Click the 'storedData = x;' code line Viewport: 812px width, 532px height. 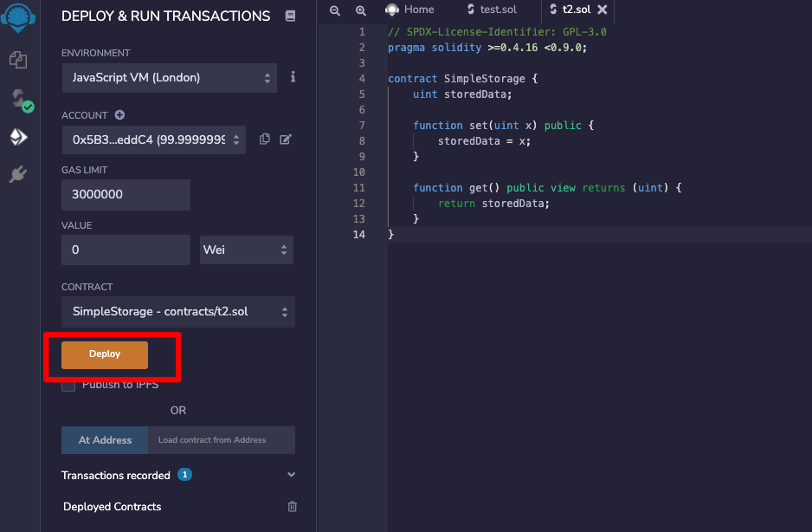click(x=484, y=141)
